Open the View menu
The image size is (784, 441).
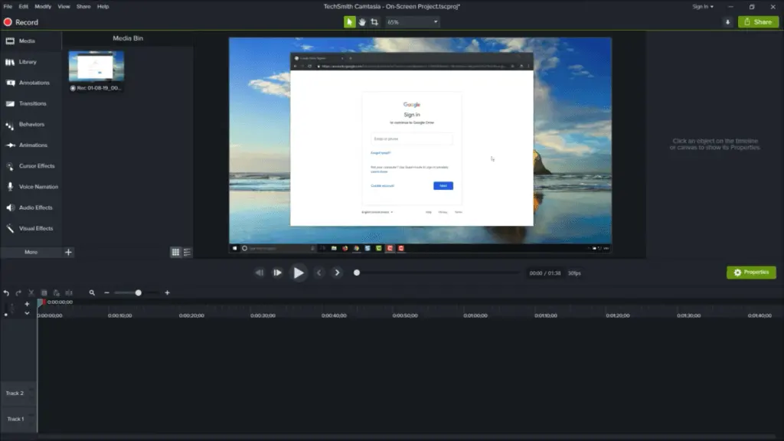coord(64,6)
